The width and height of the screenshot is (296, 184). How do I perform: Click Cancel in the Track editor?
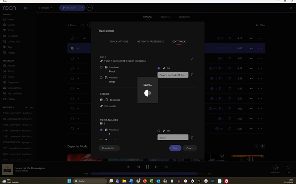[190, 148]
